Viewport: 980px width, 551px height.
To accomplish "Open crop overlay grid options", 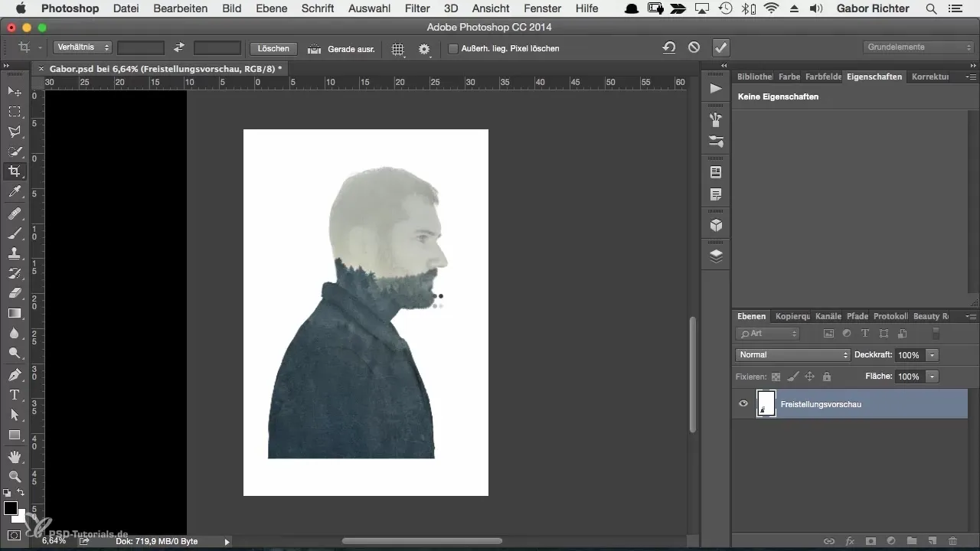I will point(399,48).
